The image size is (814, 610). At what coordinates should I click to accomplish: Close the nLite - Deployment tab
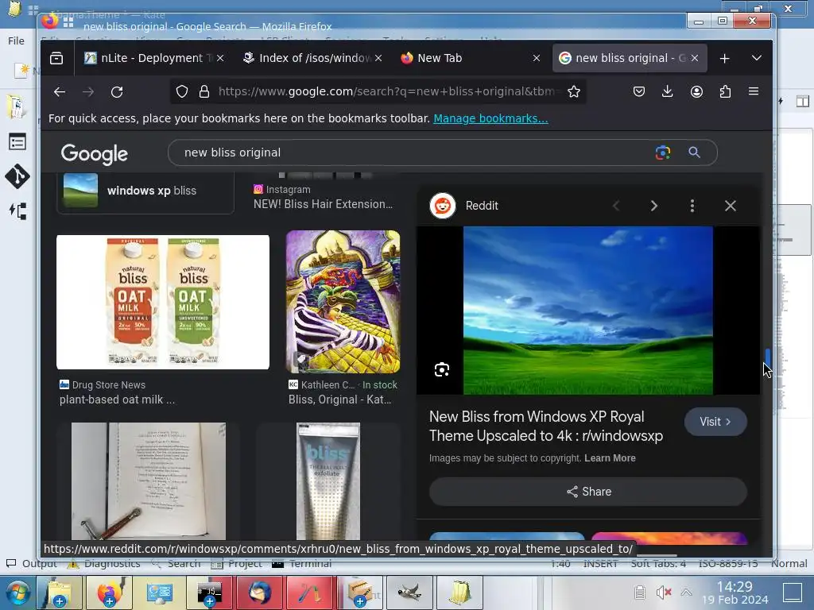220,58
